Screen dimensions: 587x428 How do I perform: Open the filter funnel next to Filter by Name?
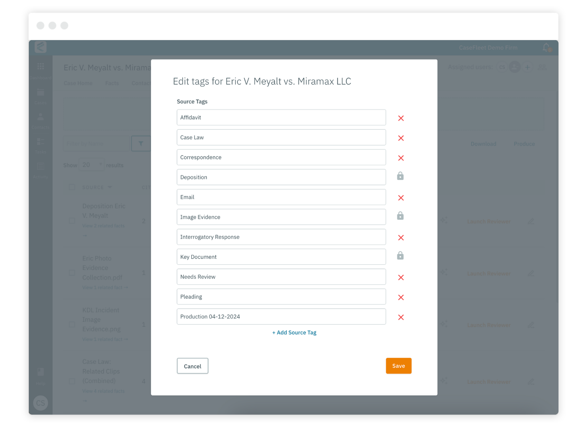click(x=141, y=144)
